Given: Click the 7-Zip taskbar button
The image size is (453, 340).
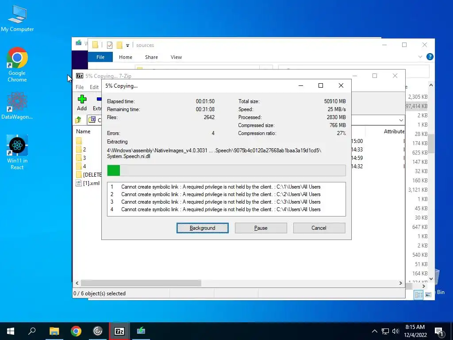Looking at the screenshot, I should tap(119, 331).
